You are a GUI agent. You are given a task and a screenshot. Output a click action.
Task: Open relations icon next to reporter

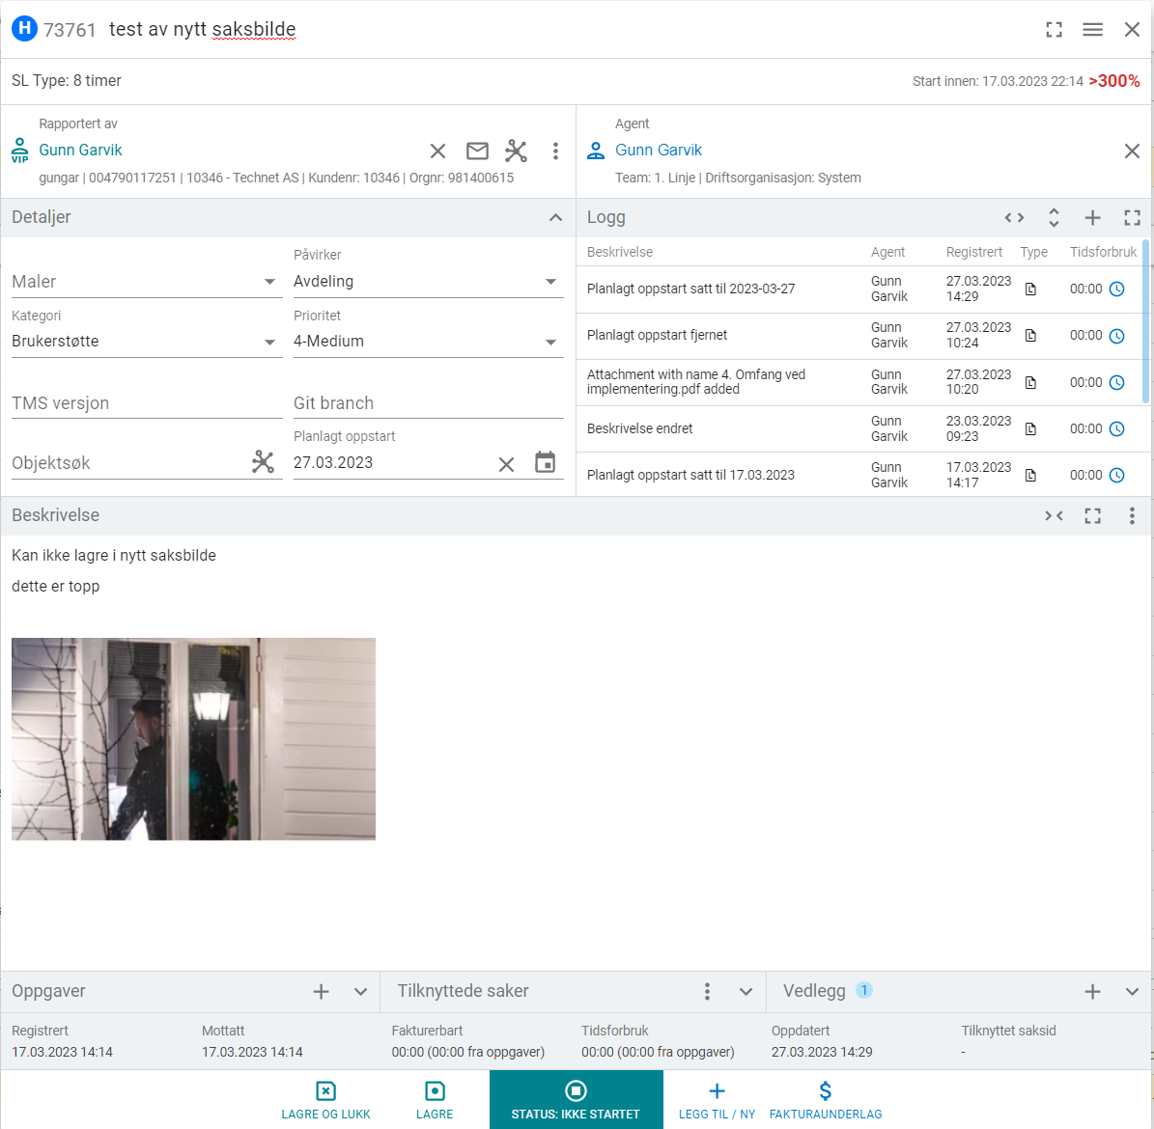coord(516,151)
